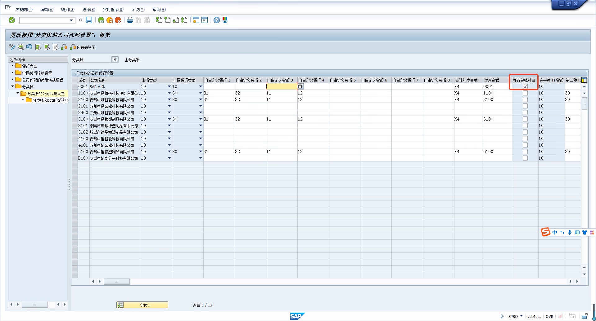Open 本币类型 dropdown for company 2100

(169, 99)
